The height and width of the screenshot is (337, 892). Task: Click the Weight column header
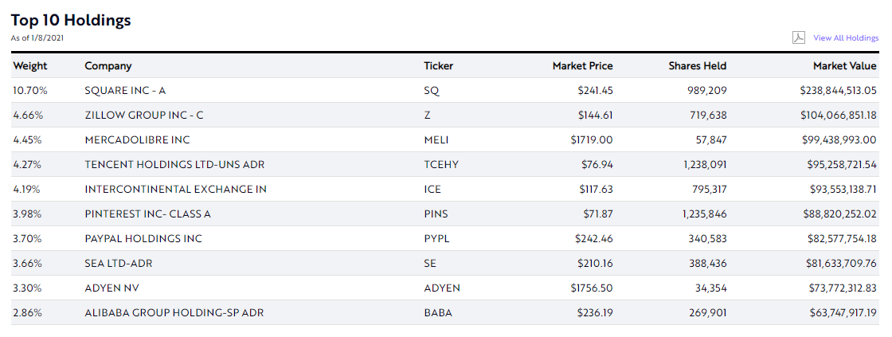point(30,66)
